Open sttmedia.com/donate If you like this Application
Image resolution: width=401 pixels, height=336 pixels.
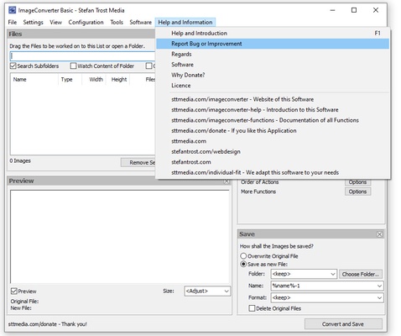tap(273, 130)
